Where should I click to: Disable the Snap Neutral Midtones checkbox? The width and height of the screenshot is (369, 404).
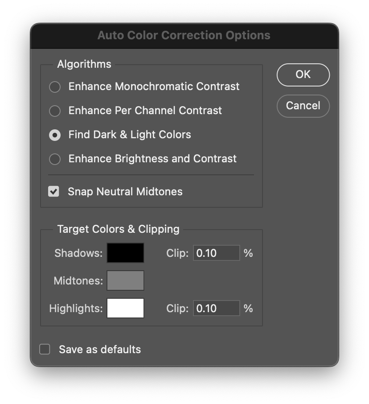54,192
